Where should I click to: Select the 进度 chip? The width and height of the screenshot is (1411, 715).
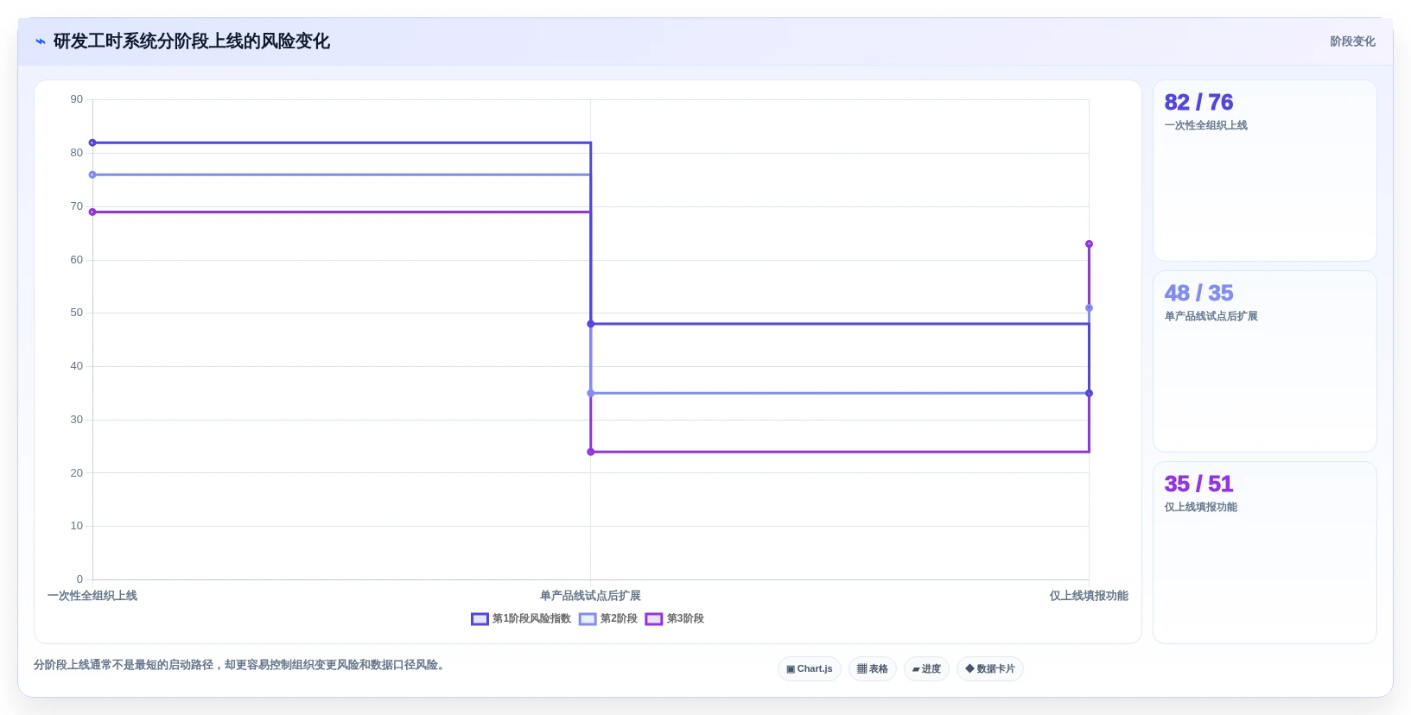[926, 669]
